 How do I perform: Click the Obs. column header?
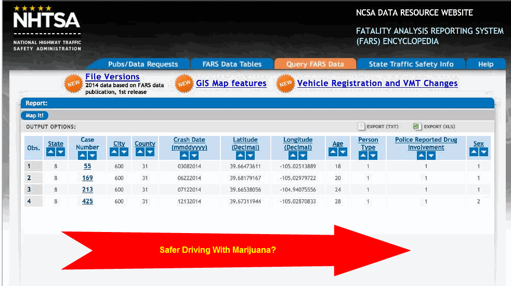pos(34,148)
